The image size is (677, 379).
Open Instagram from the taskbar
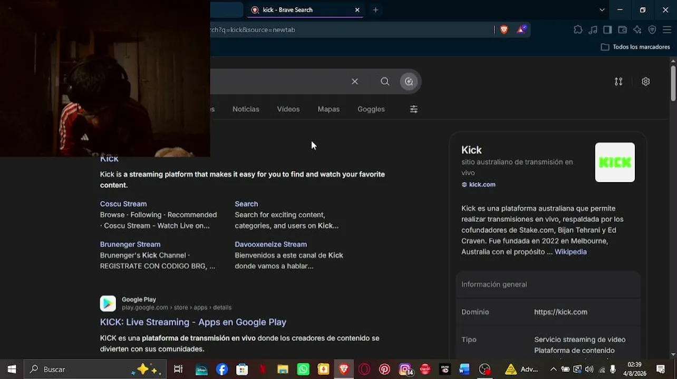pos(405,370)
